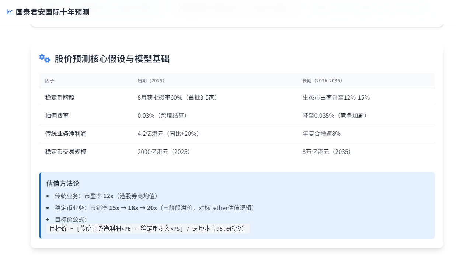Select the heading 股价预测核心假设与模型基础
Image resolution: width=456 pixels, height=255 pixels.
112,59
